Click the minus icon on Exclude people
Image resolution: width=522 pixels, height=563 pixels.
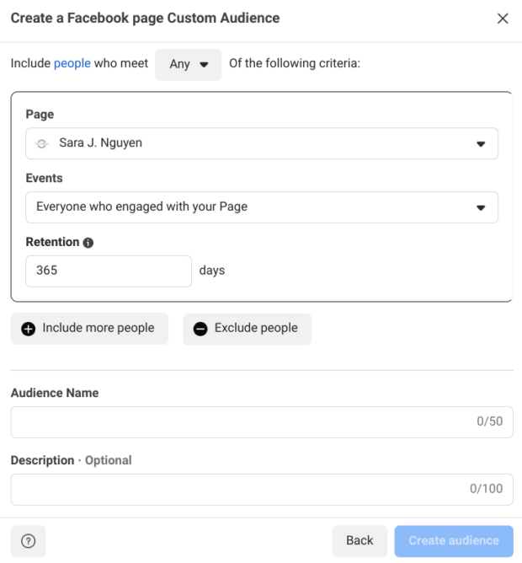click(x=200, y=329)
